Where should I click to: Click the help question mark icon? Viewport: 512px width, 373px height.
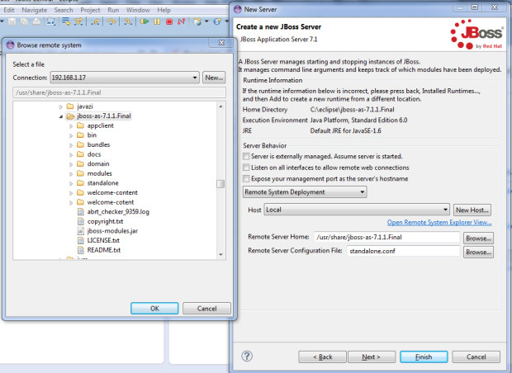coord(247,356)
